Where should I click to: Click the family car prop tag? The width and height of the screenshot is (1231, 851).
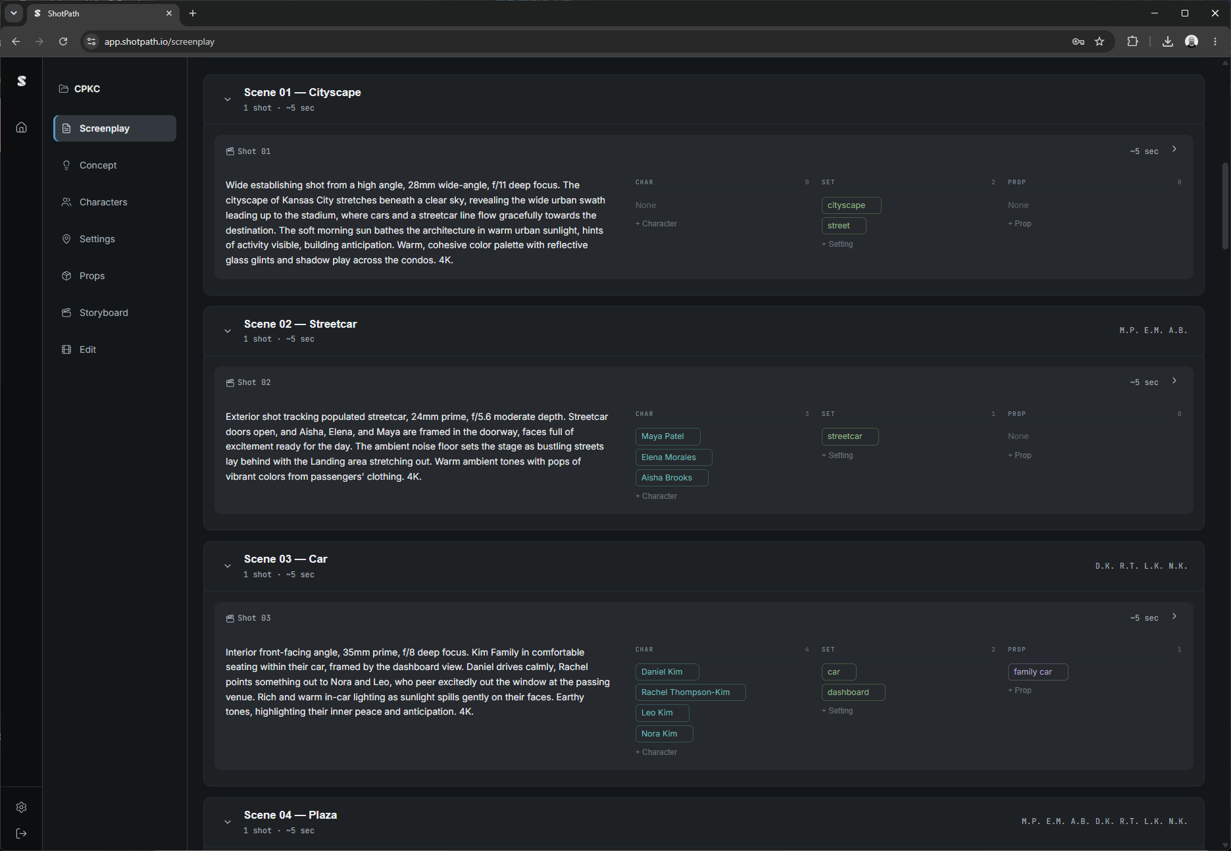[1038, 672]
